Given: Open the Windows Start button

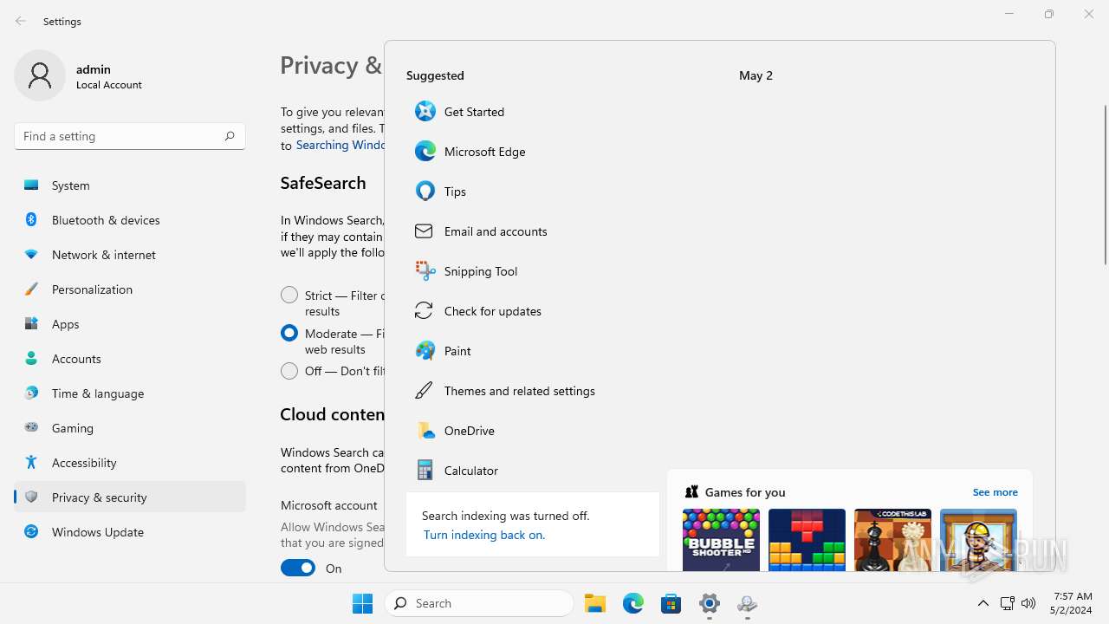Looking at the screenshot, I should tap(362, 603).
